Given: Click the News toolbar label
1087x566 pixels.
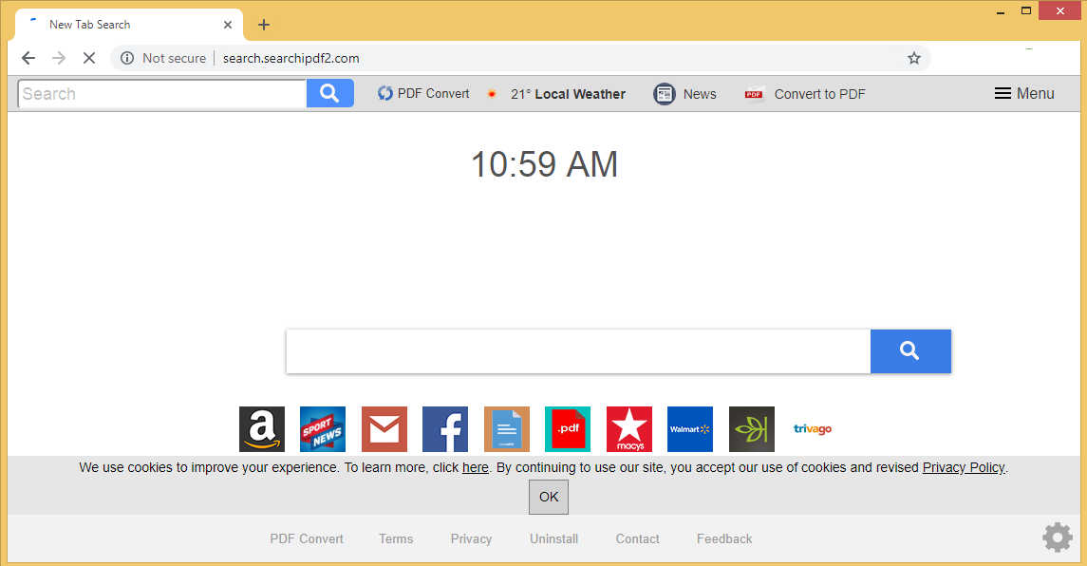Looking at the screenshot, I should pos(700,94).
